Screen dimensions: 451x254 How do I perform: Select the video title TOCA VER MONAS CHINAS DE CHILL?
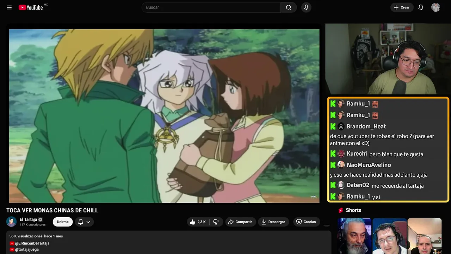point(52,211)
